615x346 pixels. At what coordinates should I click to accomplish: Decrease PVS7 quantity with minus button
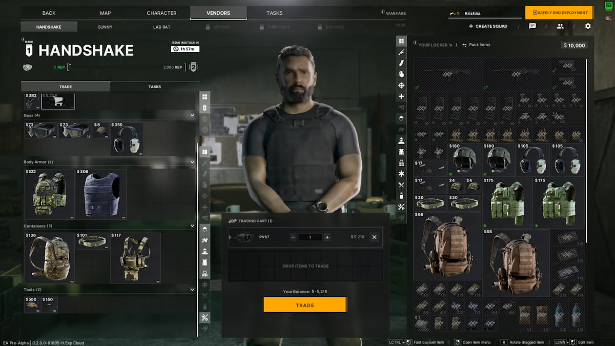coord(293,237)
